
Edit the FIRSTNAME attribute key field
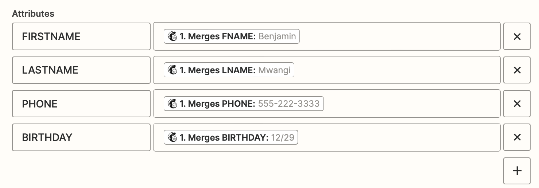81,36
